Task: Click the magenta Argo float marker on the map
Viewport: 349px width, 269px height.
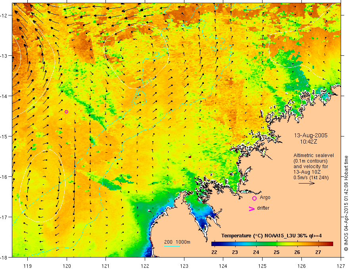Action: (x=66, y=112)
